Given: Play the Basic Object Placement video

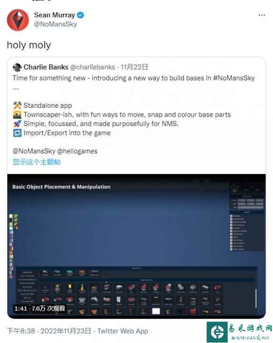Looking at the screenshot, I should tap(136, 246).
